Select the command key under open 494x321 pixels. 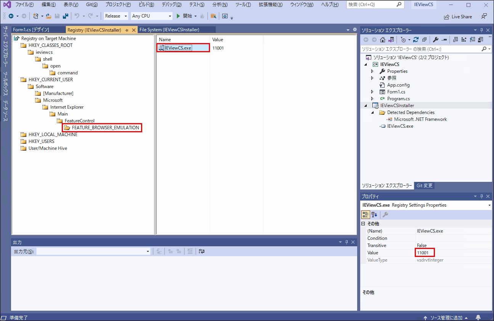coord(67,73)
